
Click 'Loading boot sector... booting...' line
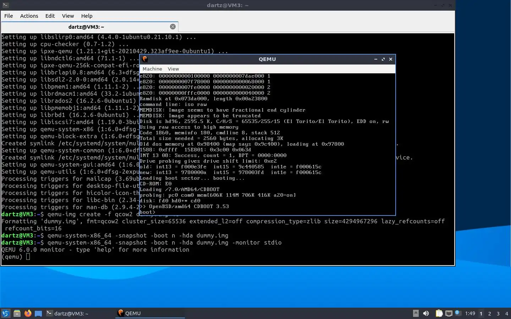192,178
